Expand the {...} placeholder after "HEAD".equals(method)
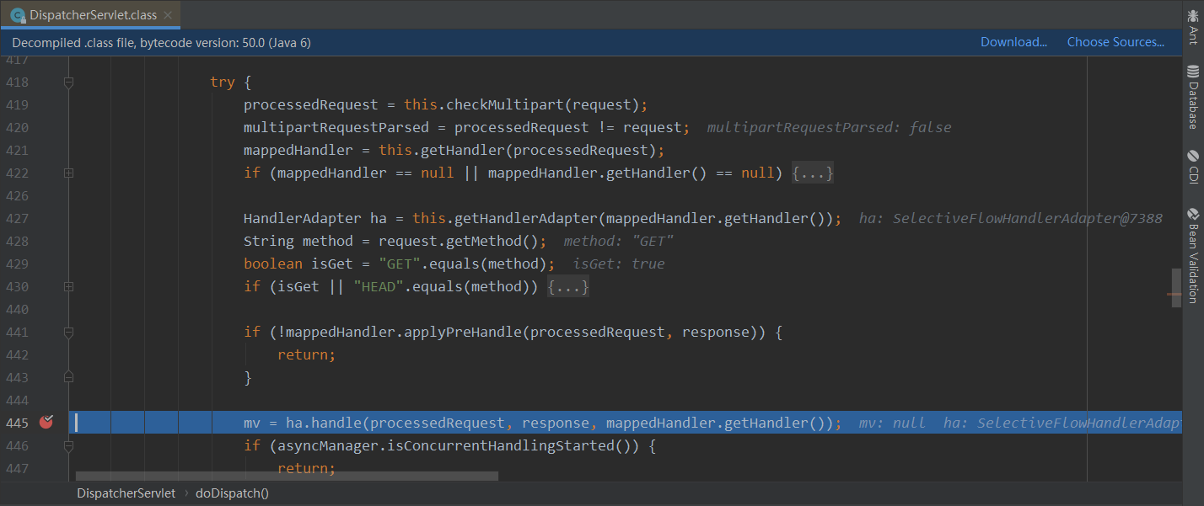Viewport: 1204px width, 506px height. (568, 287)
